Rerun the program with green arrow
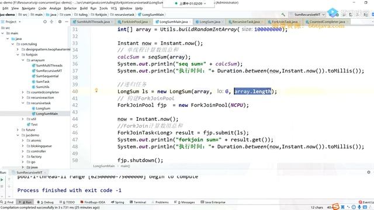 pyautogui.click(x=2, y=180)
